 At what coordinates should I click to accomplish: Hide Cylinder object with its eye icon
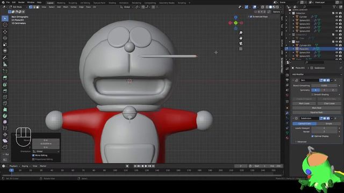[336, 17]
